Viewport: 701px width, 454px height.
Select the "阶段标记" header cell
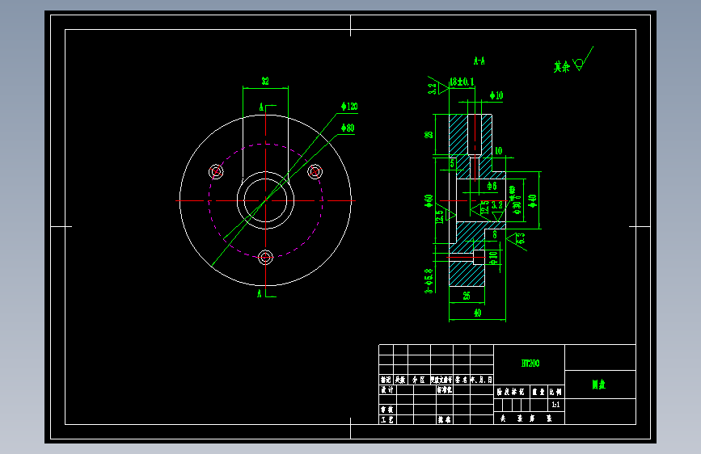[510, 392]
